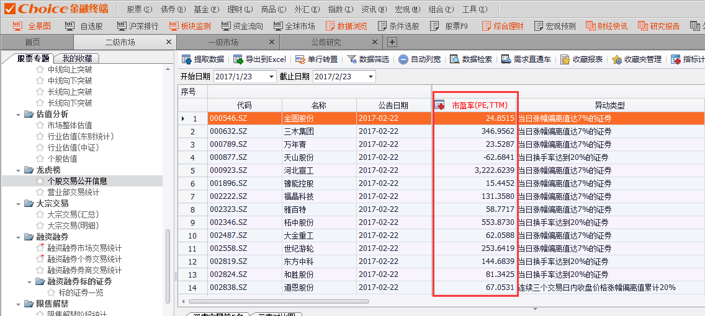This screenshot has height=316, width=705.
Task: Click the 数据筛选 funnel icon
Action: pos(352,59)
